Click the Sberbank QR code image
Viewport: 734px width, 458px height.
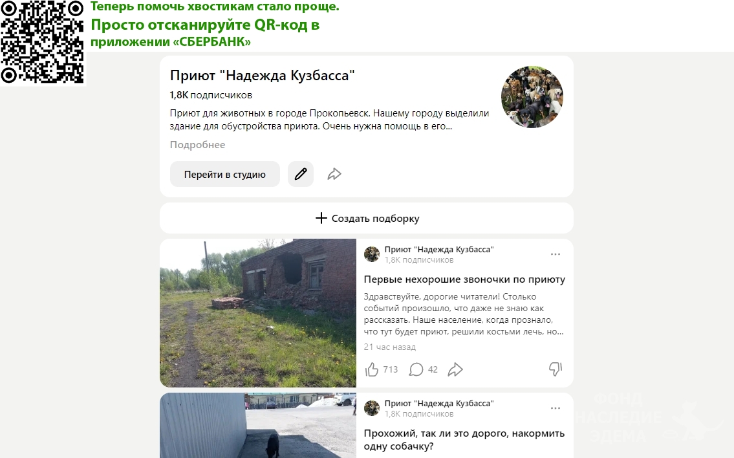click(43, 43)
